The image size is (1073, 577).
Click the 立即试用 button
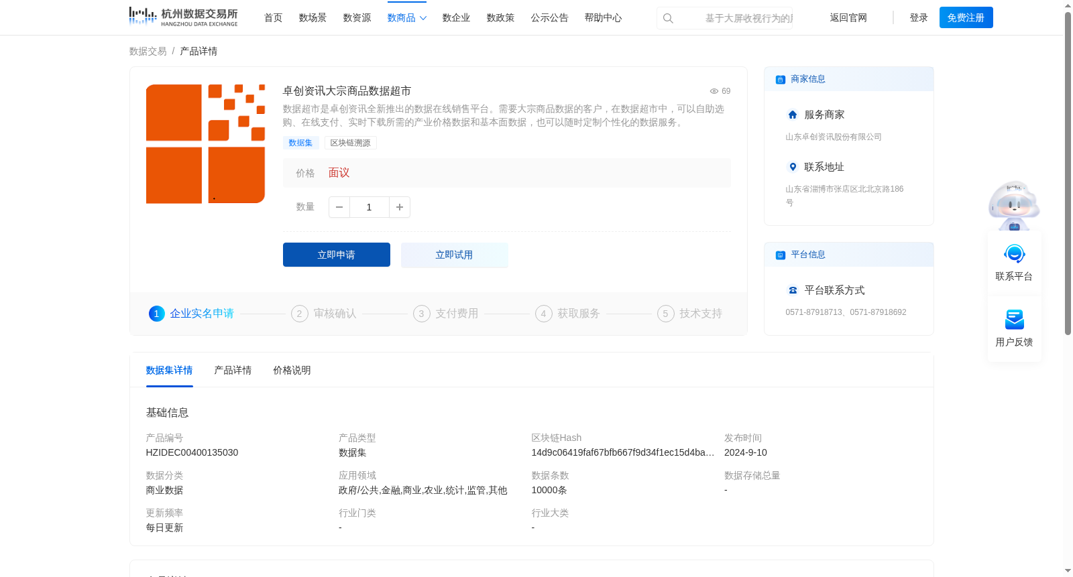pos(455,255)
